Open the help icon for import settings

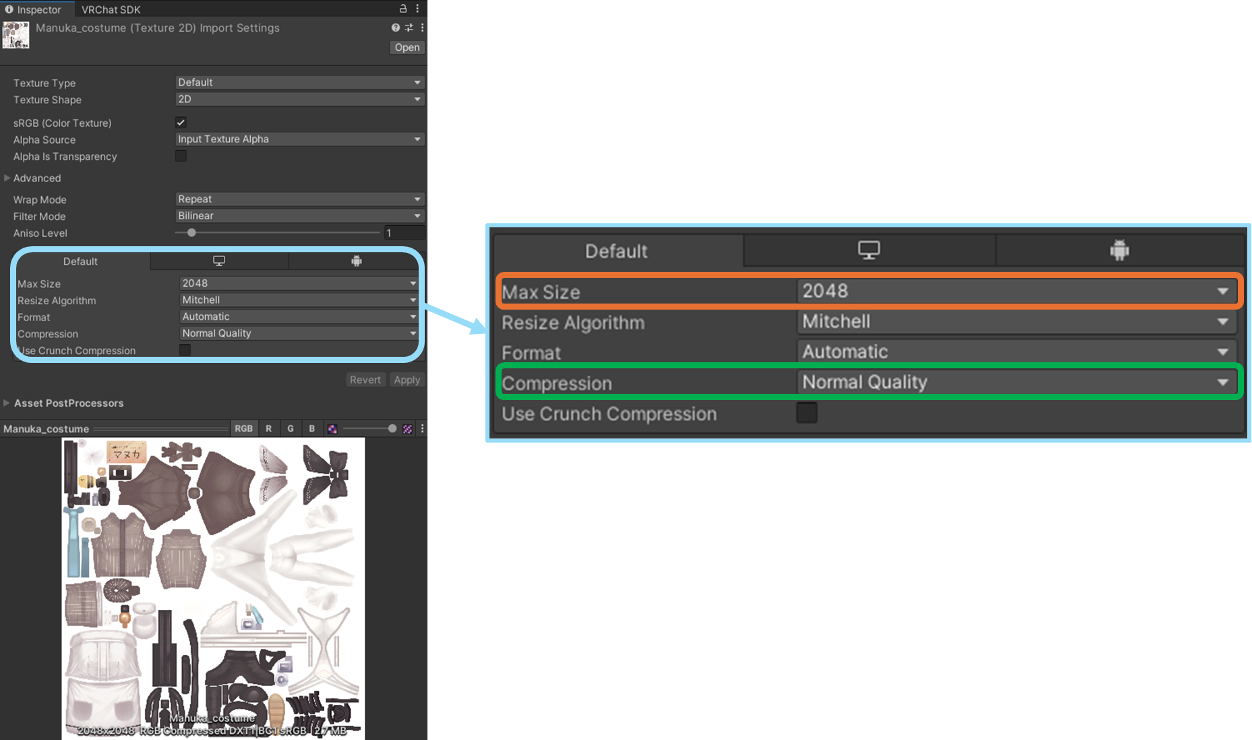tap(396, 28)
